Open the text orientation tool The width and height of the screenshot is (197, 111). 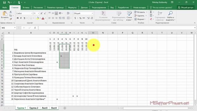point(60,13)
